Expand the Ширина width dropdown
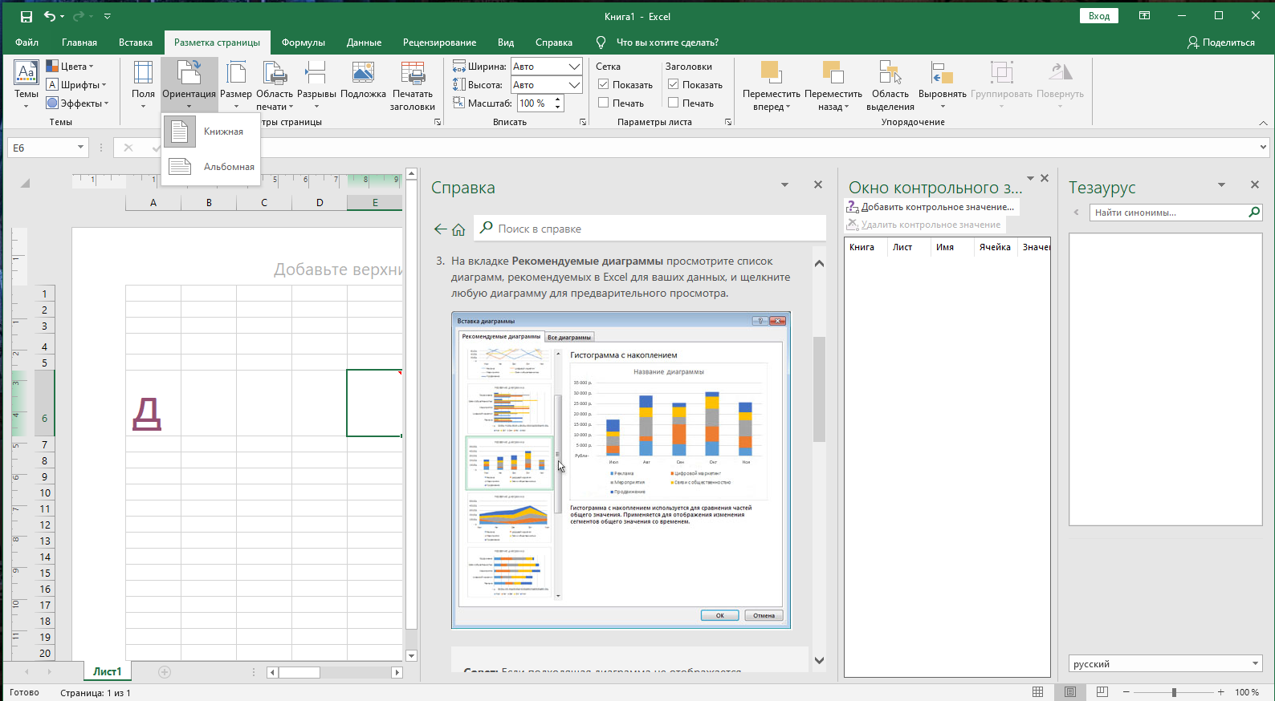This screenshot has height=701, width=1275. tap(574, 67)
